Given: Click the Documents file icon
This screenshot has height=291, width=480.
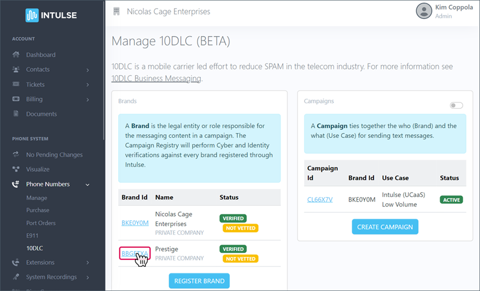Looking at the screenshot, I should click(16, 114).
